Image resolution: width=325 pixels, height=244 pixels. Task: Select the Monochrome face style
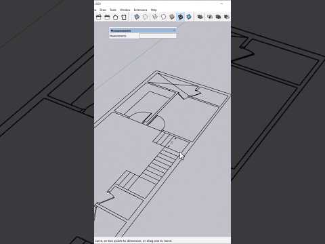coord(189,17)
